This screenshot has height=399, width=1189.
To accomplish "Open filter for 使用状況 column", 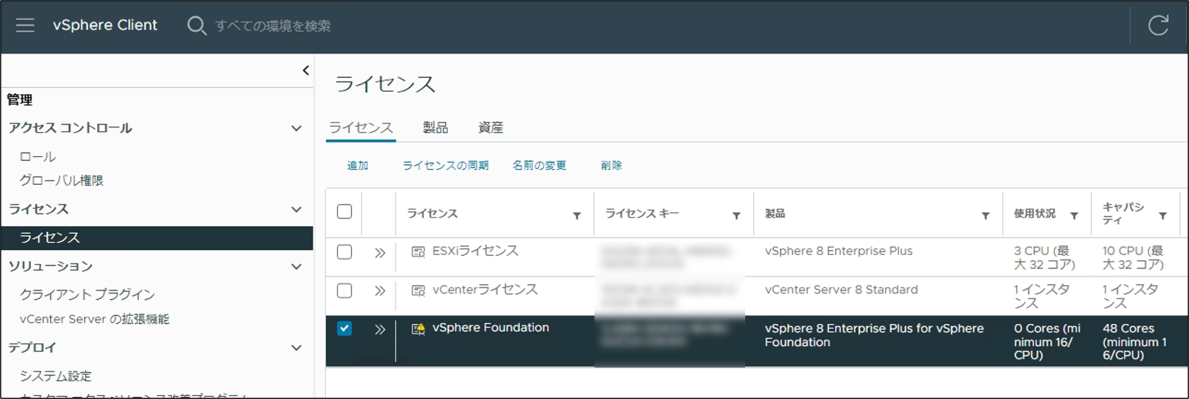I will [1074, 216].
